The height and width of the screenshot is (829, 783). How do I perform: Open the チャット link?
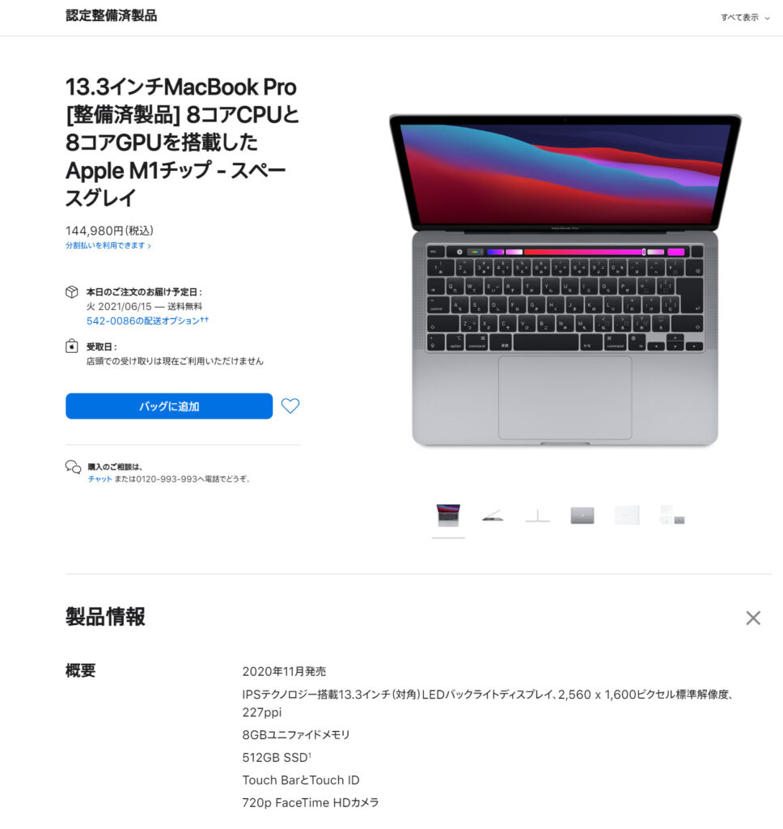tap(99, 478)
